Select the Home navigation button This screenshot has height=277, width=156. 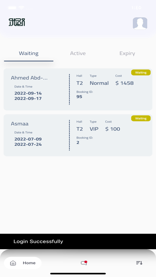(x=23, y=263)
